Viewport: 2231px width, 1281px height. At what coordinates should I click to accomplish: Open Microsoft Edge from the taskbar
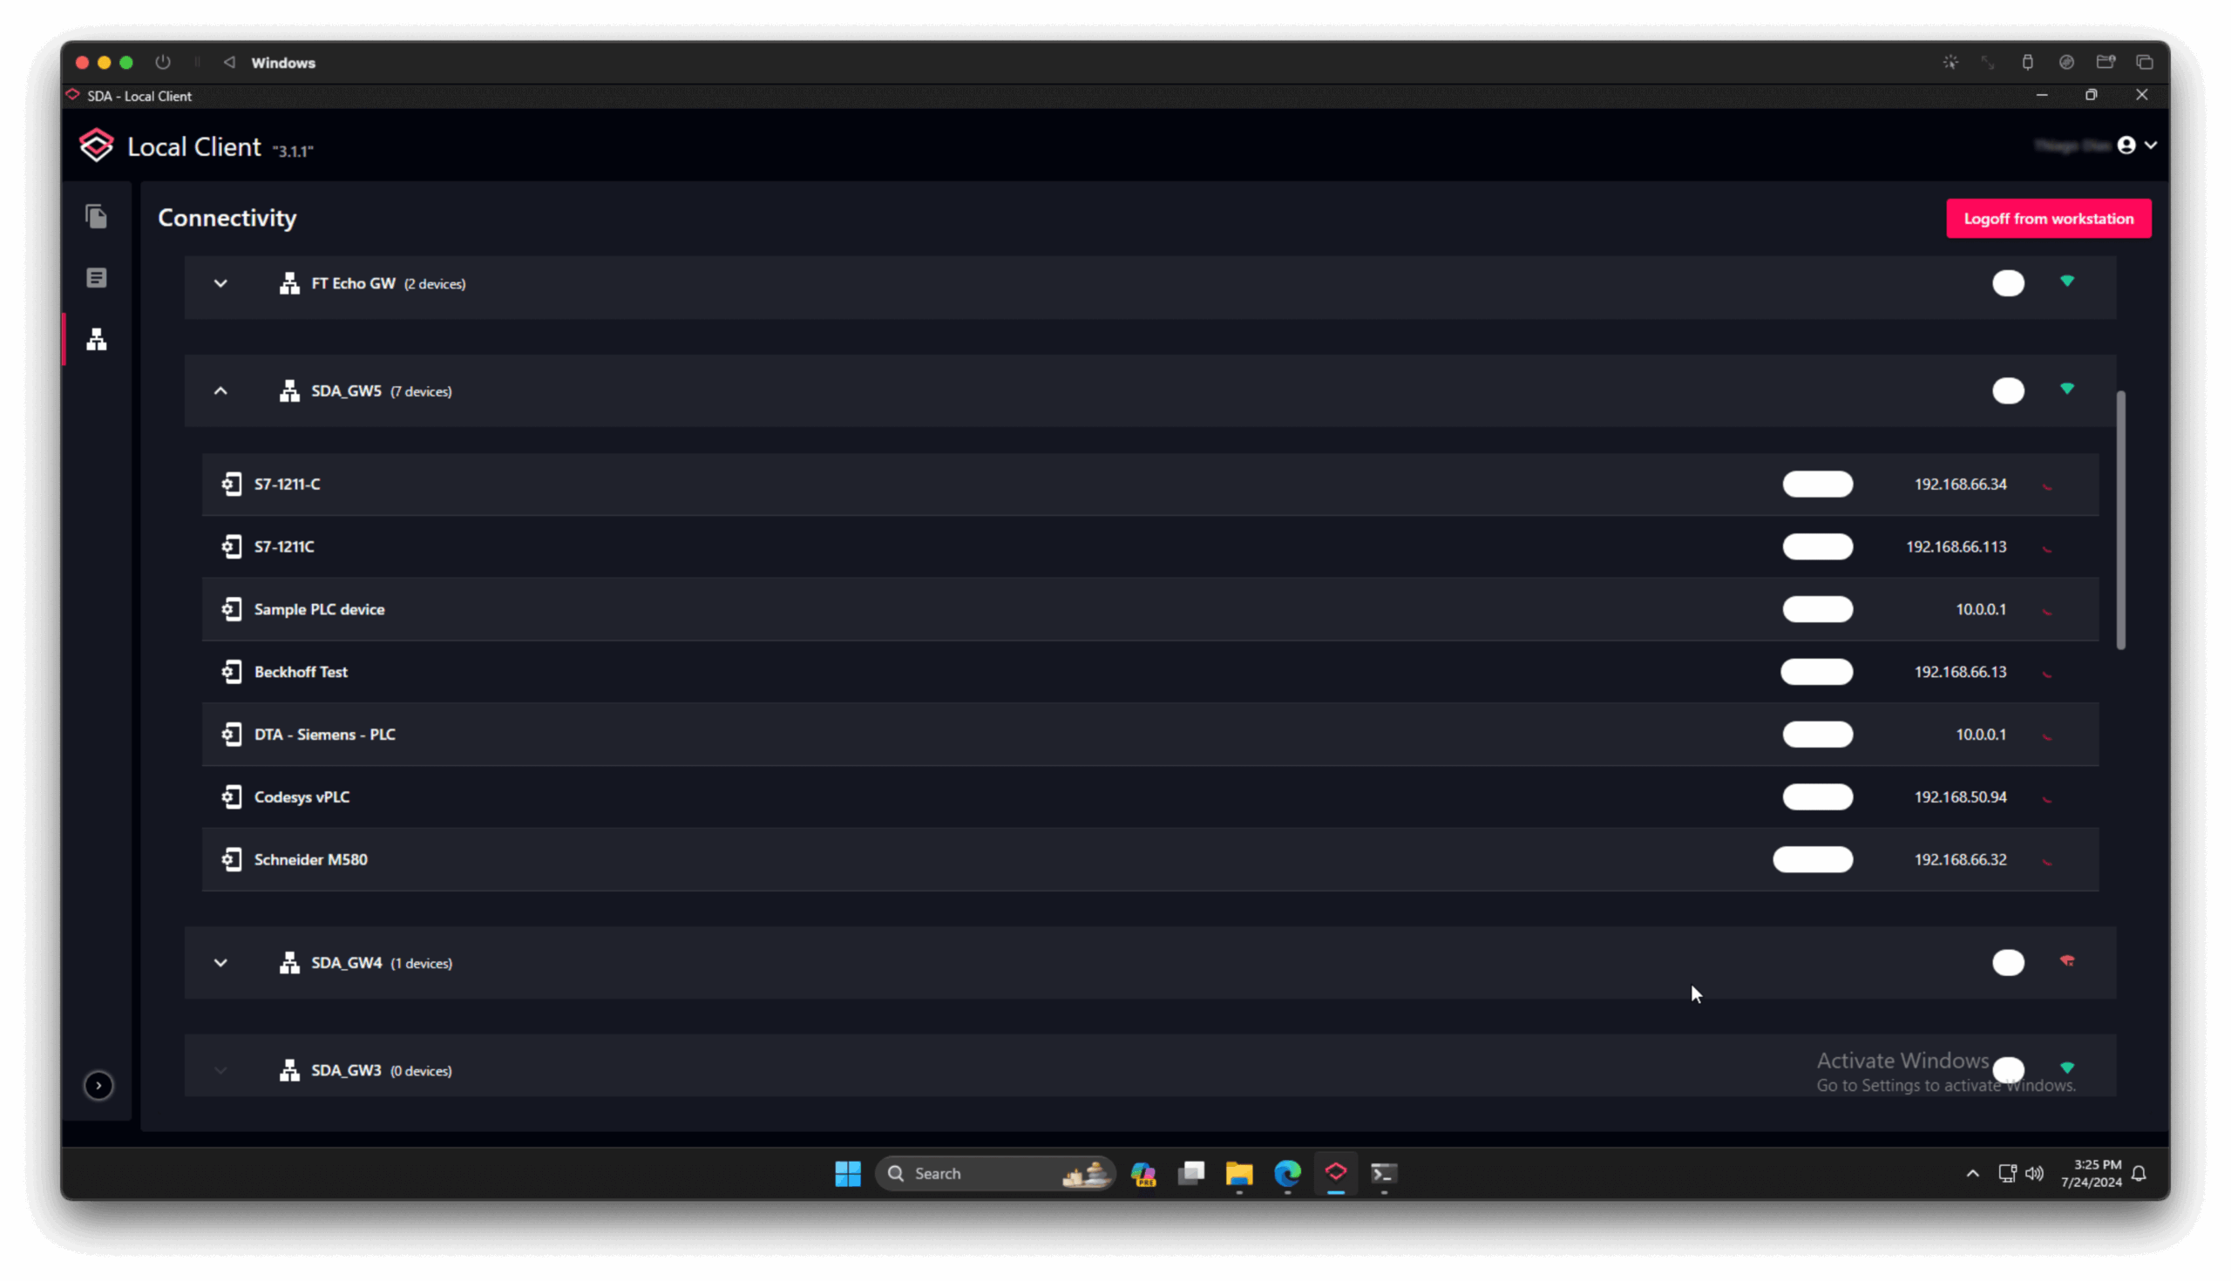1287,1173
